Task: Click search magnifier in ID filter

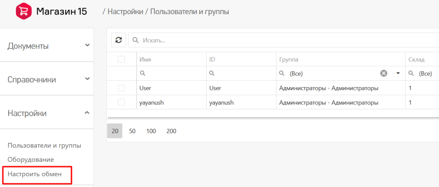Action: pos(212,73)
